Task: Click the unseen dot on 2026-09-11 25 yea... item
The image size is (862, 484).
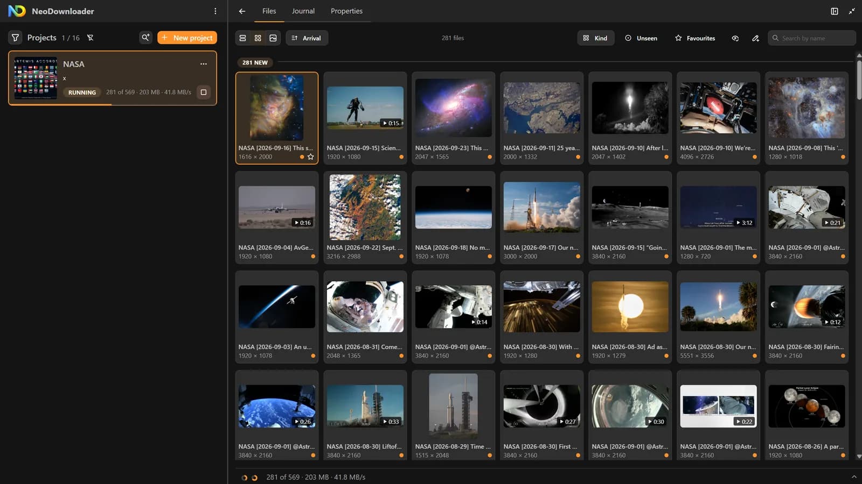Action: point(578,157)
